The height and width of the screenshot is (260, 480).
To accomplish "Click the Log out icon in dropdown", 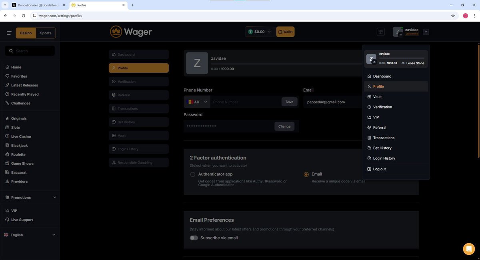I will tap(369, 169).
